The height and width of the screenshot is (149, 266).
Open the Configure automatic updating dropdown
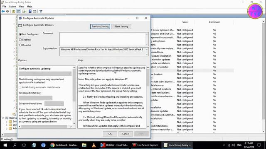tap(45, 74)
